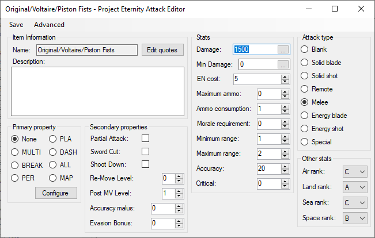Open the Save menu

16,25
